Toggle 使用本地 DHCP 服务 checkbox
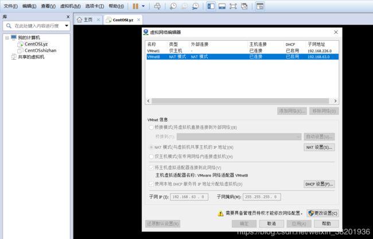This screenshot has width=373, height=239. click(151, 184)
